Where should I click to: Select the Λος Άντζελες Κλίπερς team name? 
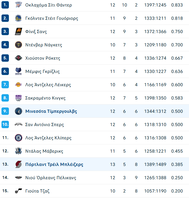point(48,138)
